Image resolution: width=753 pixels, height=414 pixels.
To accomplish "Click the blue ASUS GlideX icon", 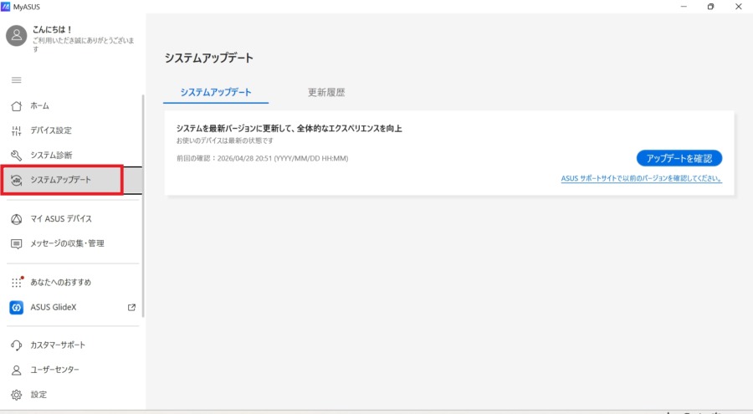I will tap(16, 308).
